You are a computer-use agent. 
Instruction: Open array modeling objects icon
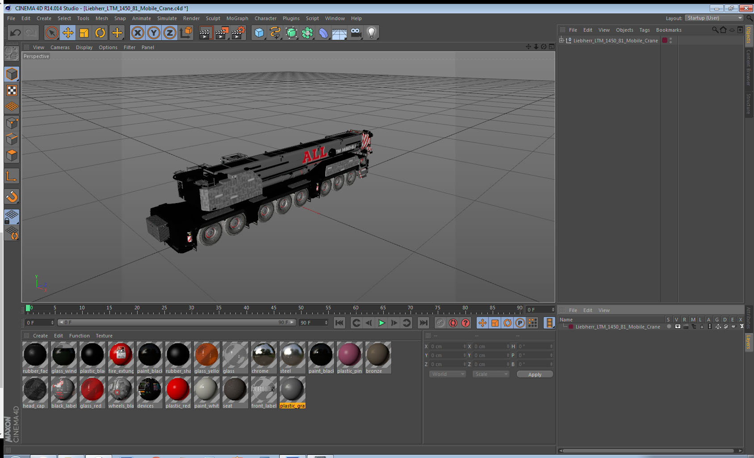pyautogui.click(x=307, y=33)
